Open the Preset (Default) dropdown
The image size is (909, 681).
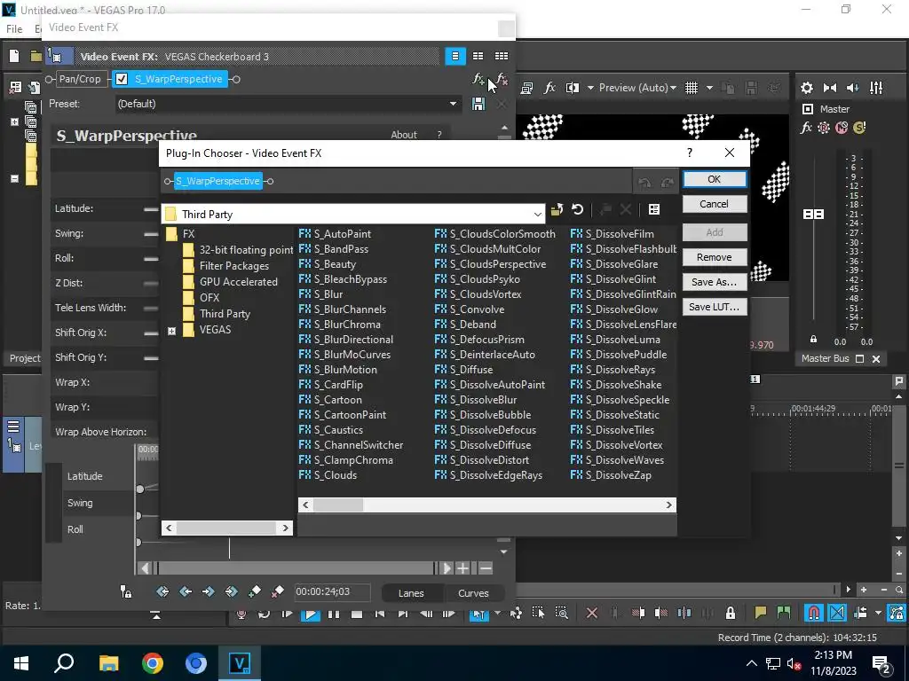pos(453,104)
